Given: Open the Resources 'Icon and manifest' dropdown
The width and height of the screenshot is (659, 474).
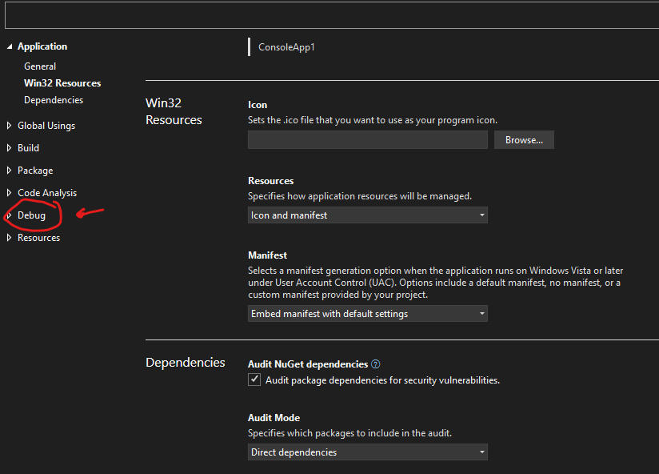Looking at the screenshot, I should [367, 215].
